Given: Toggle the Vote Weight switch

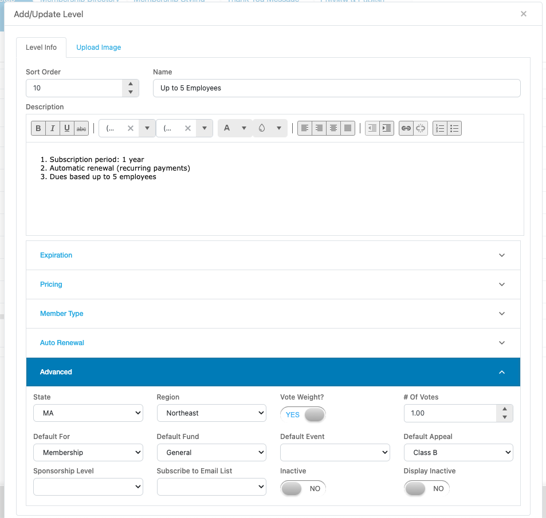Looking at the screenshot, I should (303, 414).
